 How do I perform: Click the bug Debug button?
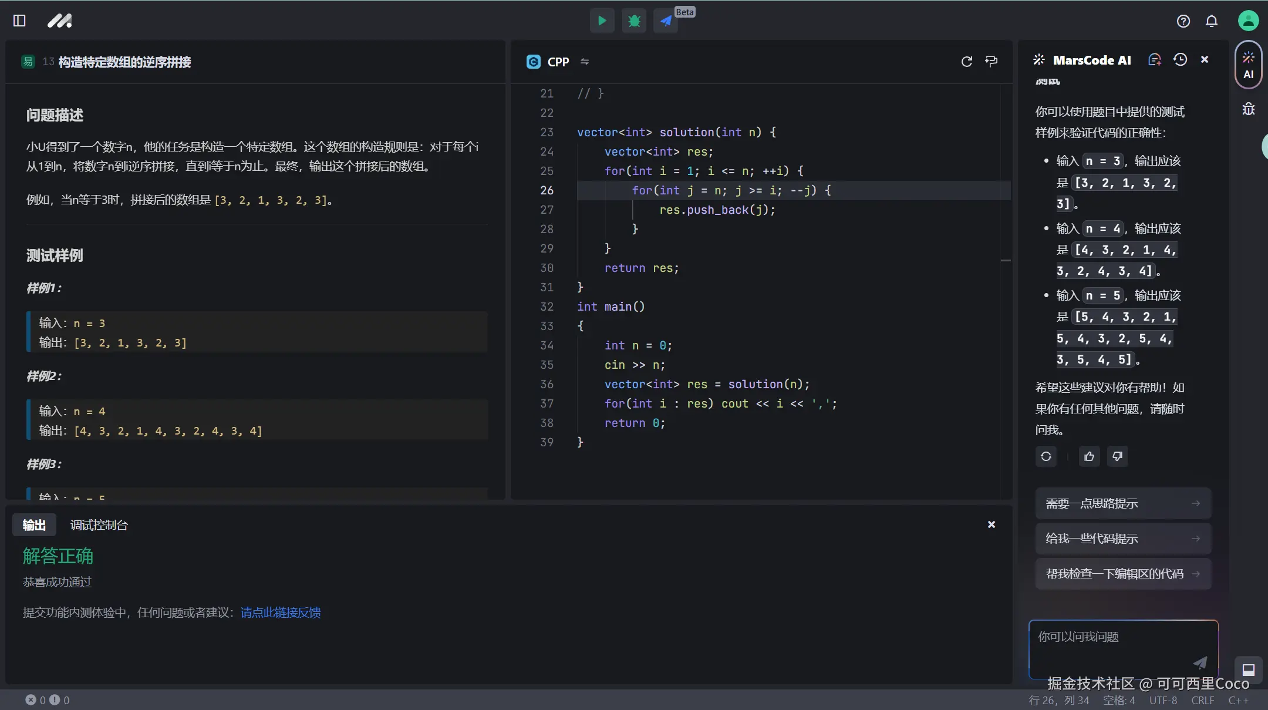coord(634,21)
